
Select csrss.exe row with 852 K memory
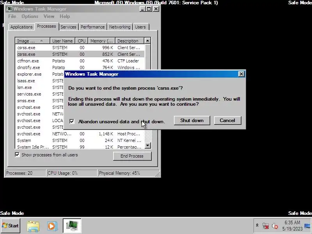80,54
